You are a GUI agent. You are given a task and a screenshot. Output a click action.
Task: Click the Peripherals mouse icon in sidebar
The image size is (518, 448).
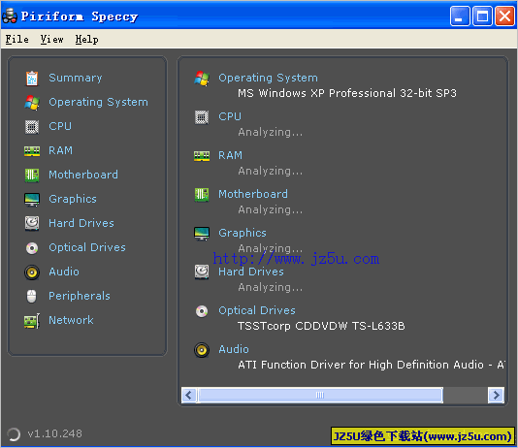[31, 296]
